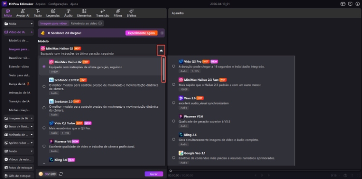Collapse the Modelo dropdown arrow
Screen dimensions: 362x179
click(161, 51)
